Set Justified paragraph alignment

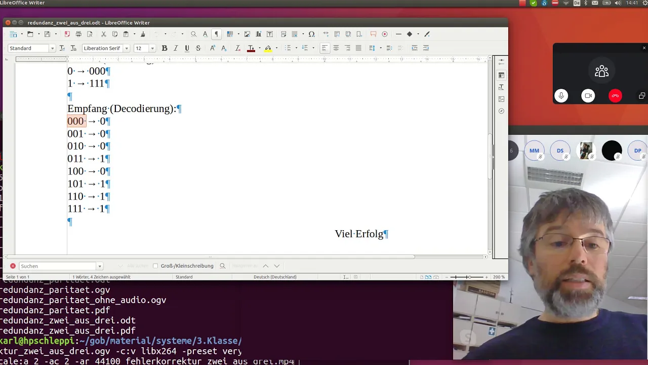click(358, 48)
